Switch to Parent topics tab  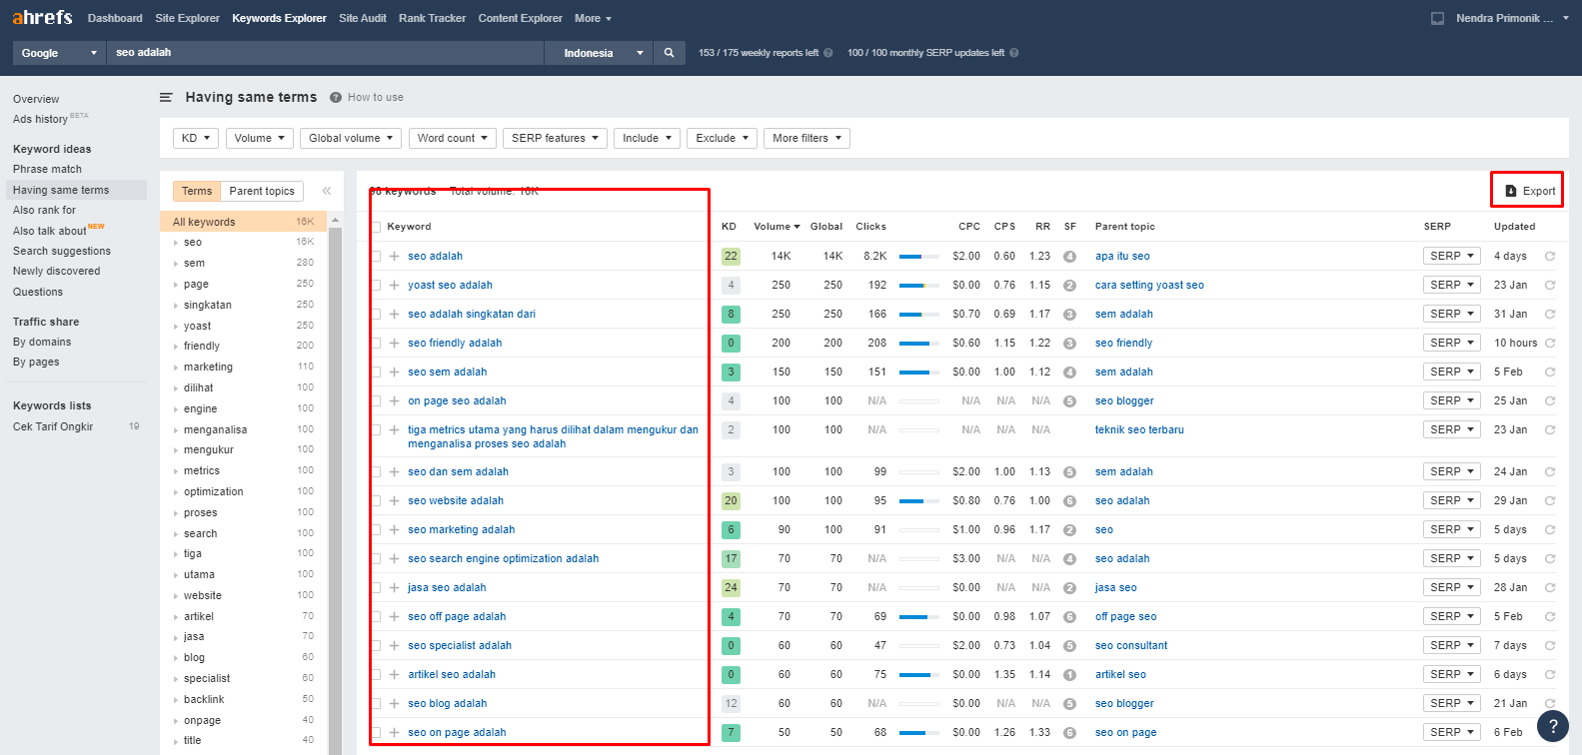click(x=262, y=191)
